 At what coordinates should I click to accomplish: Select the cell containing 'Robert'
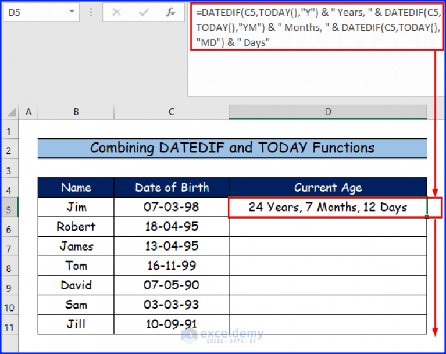coord(76,227)
